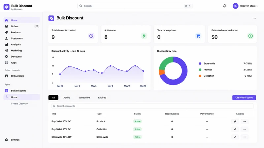Click the Total redemptions cart icon

(198, 36)
